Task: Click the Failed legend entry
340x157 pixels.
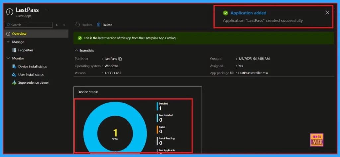Action: tap(161, 130)
